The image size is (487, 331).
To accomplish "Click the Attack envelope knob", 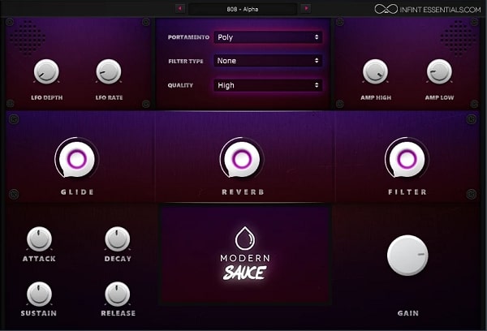I will (39, 239).
